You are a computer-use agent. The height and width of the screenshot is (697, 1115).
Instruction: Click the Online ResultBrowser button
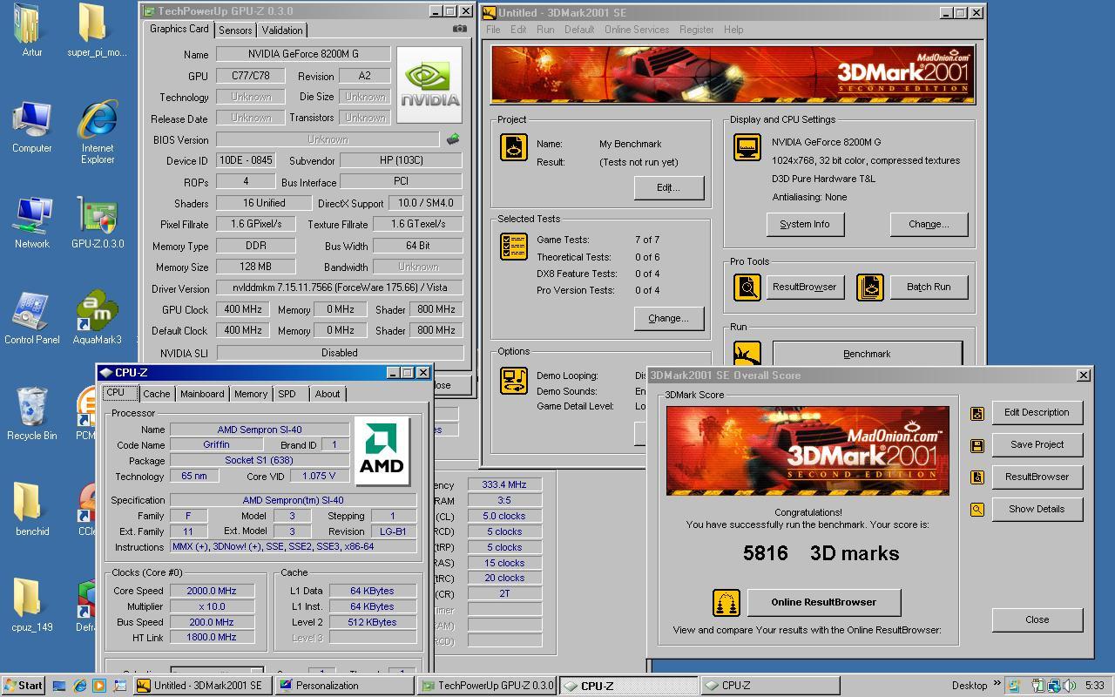pos(824,603)
